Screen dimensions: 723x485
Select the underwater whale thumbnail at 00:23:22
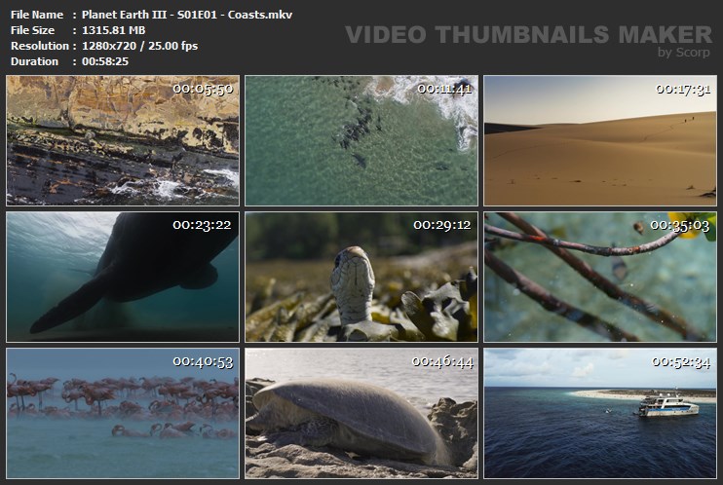pos(123,278)
